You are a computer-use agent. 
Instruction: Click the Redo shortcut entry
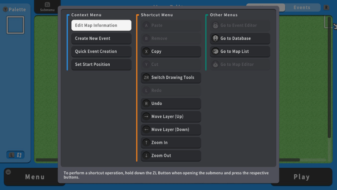pyautogui.click(x=171, y=90)
